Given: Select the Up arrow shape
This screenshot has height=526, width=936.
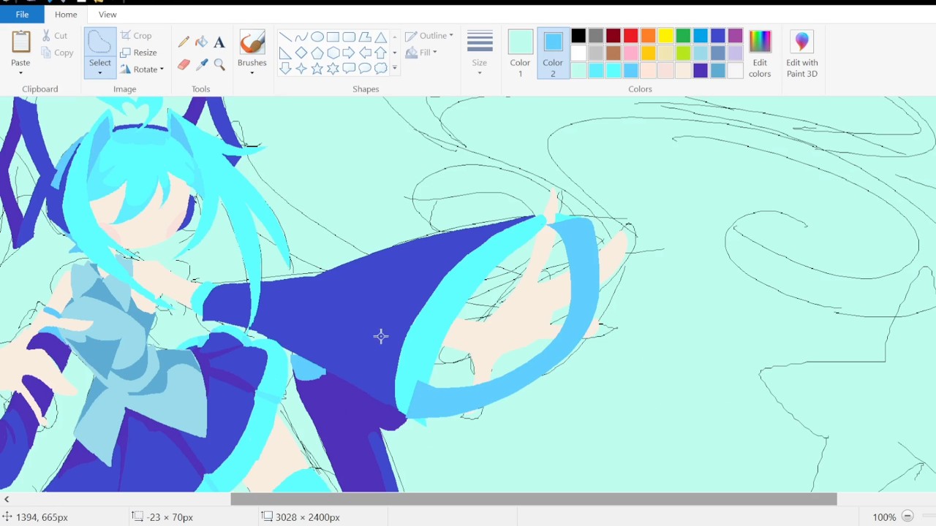Looking at the screenshot, I should point(381,53).
